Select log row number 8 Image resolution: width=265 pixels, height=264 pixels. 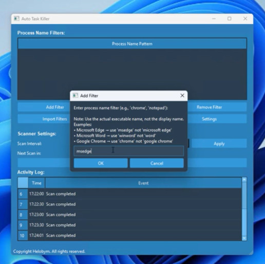click(x=23, y=215)
